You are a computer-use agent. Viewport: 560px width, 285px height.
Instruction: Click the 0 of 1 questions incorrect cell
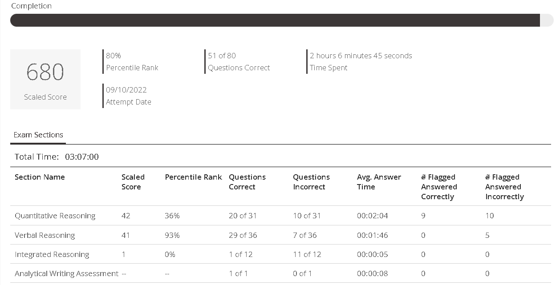click(303, 273)
